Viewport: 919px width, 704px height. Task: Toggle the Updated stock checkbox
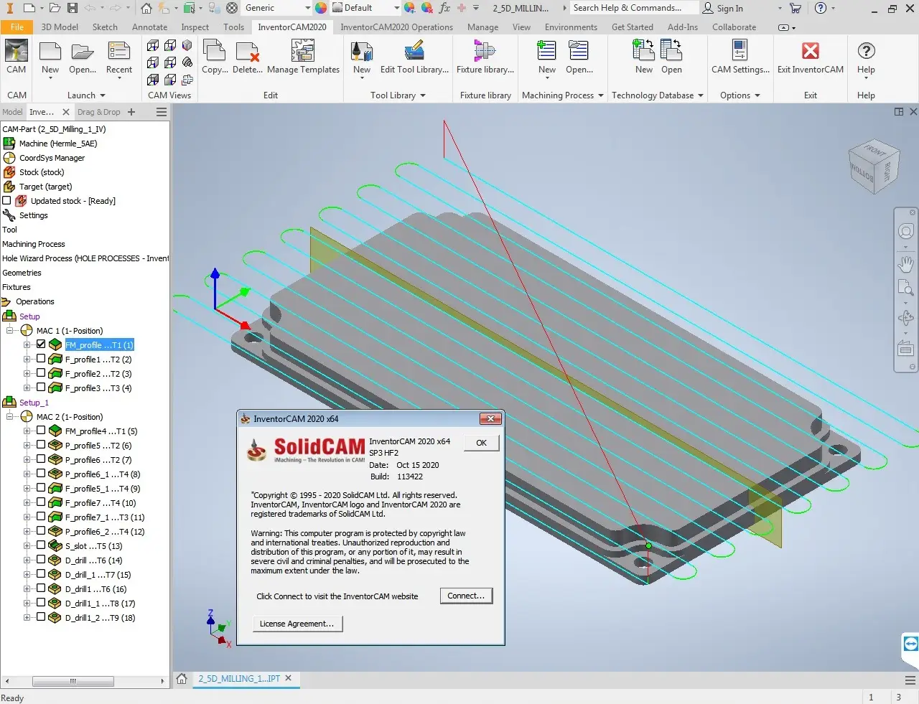point(7,201)
